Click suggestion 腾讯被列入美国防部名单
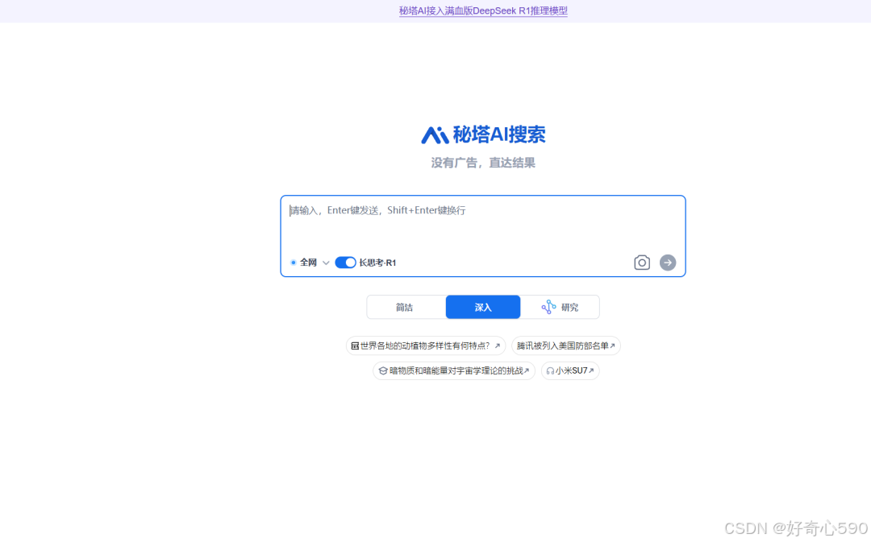871x542 pixels. click(x=565, y=345)
